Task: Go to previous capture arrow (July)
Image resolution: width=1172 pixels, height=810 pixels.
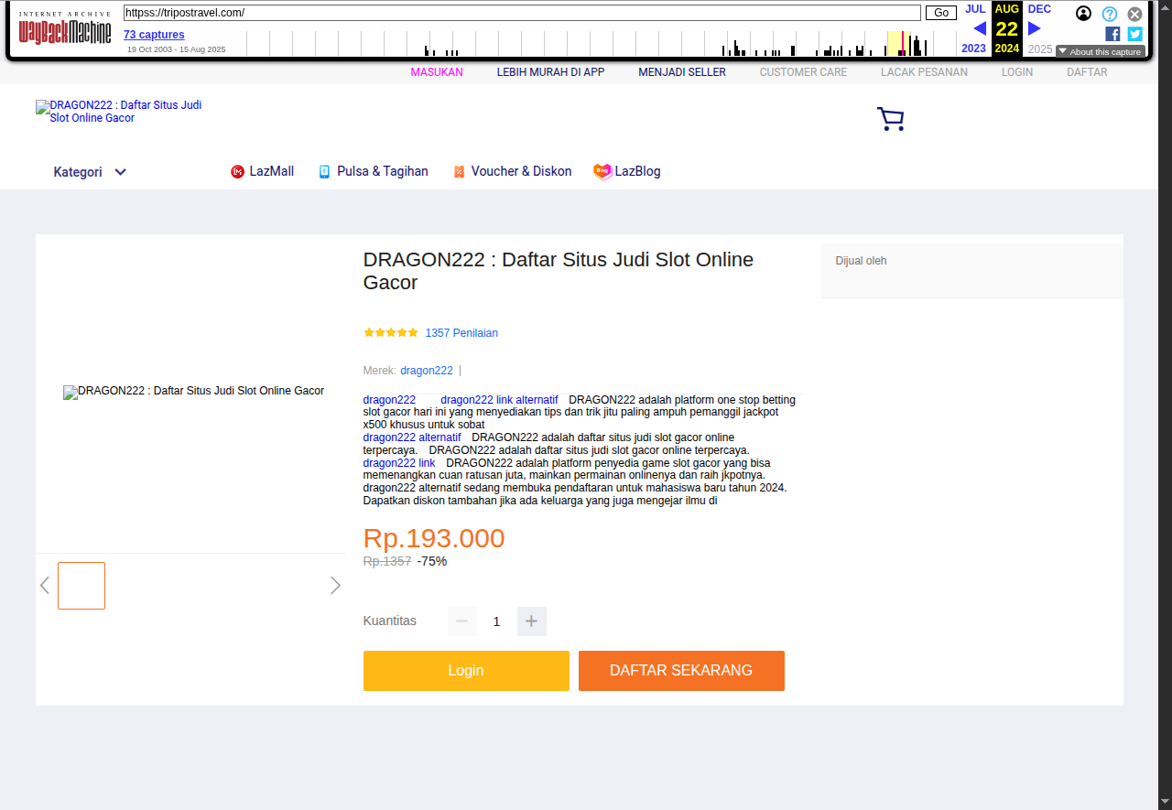Action: [979, 28]
